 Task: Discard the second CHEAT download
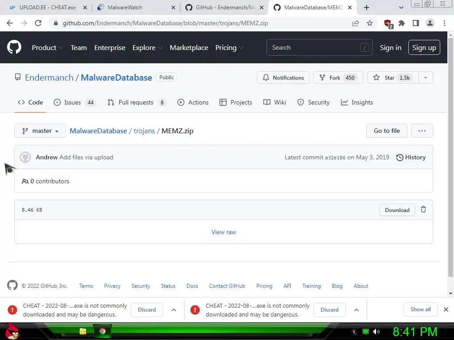(x=329, y=309)
